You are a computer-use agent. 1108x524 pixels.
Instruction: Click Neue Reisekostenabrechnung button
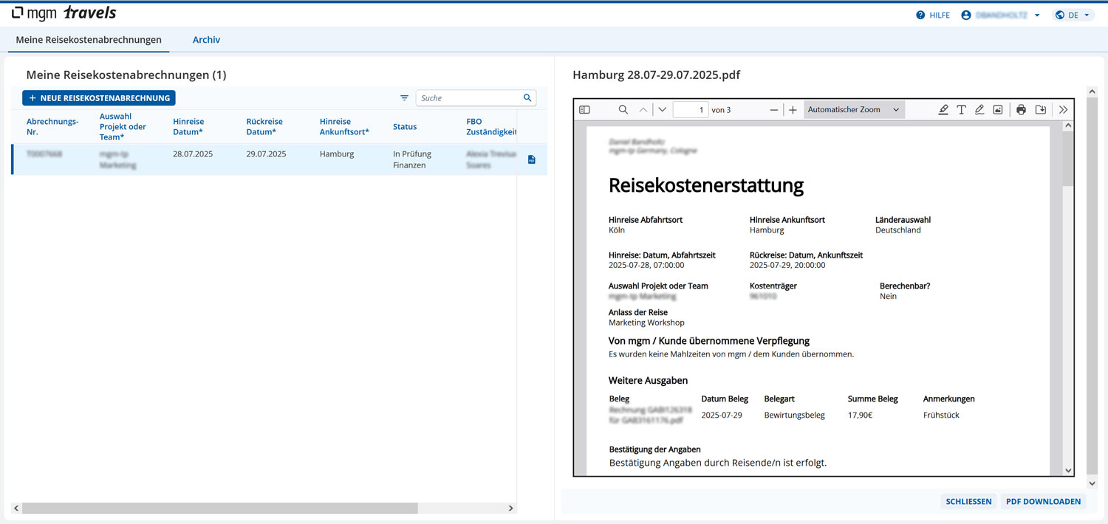pyautogui.click(x=99, y=98)
